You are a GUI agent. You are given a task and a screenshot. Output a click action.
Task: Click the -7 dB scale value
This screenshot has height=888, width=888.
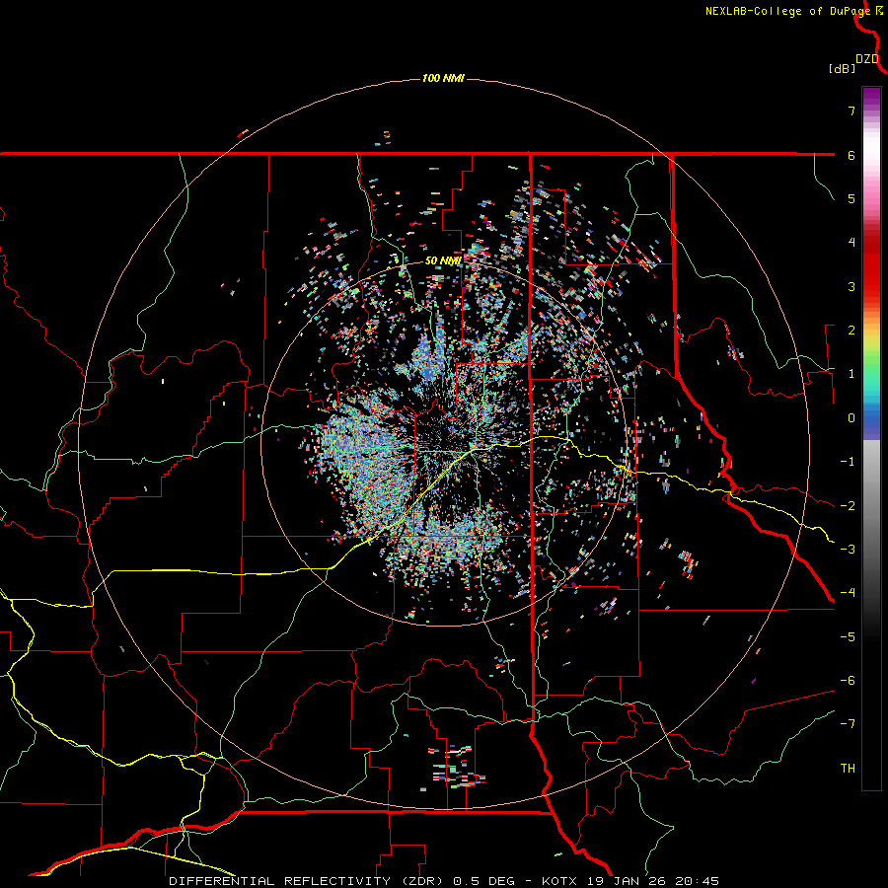(x=848, y=724)
